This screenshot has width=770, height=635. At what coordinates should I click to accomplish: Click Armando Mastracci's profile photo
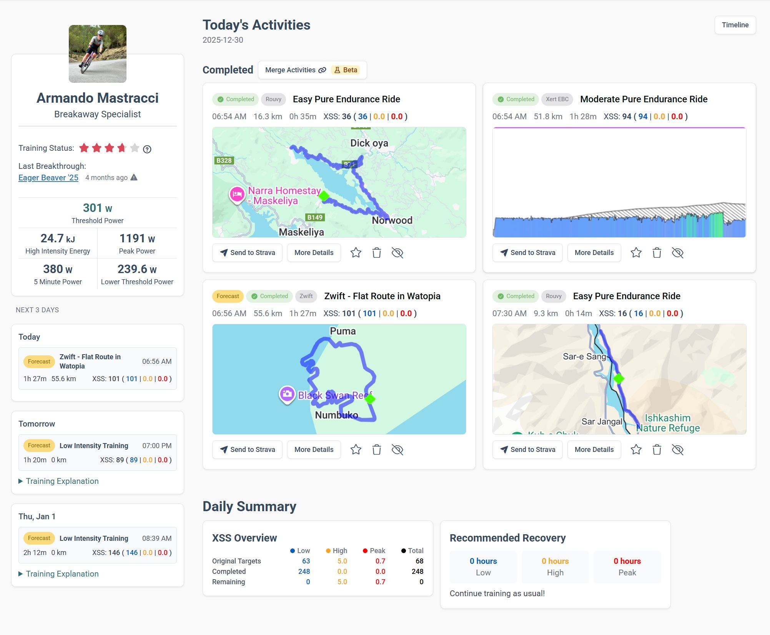click(x=98, y=54)
